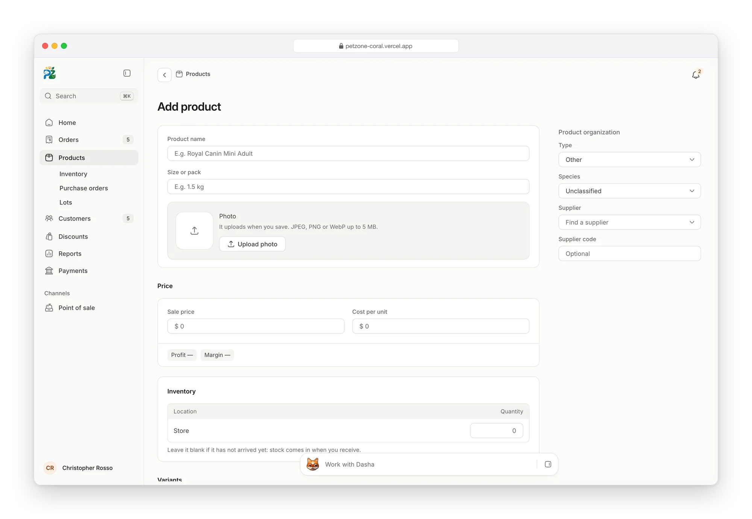The height and width of the screenshot is (519, 752).
Task: Focus the Cost per unit field
Action: coord(441,326)
